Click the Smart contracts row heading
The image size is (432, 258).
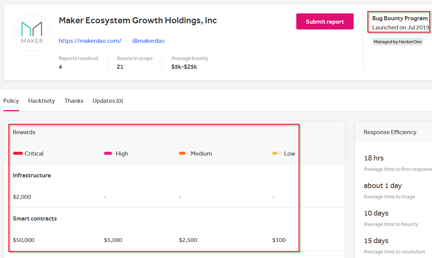[x=35, y=219]
